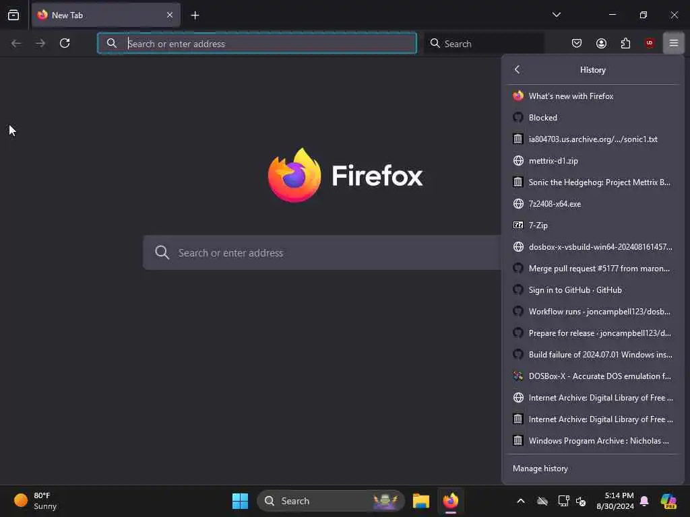Open the Extensions puzzle icon
Viewport: 690px width, 517px height.
625,43
